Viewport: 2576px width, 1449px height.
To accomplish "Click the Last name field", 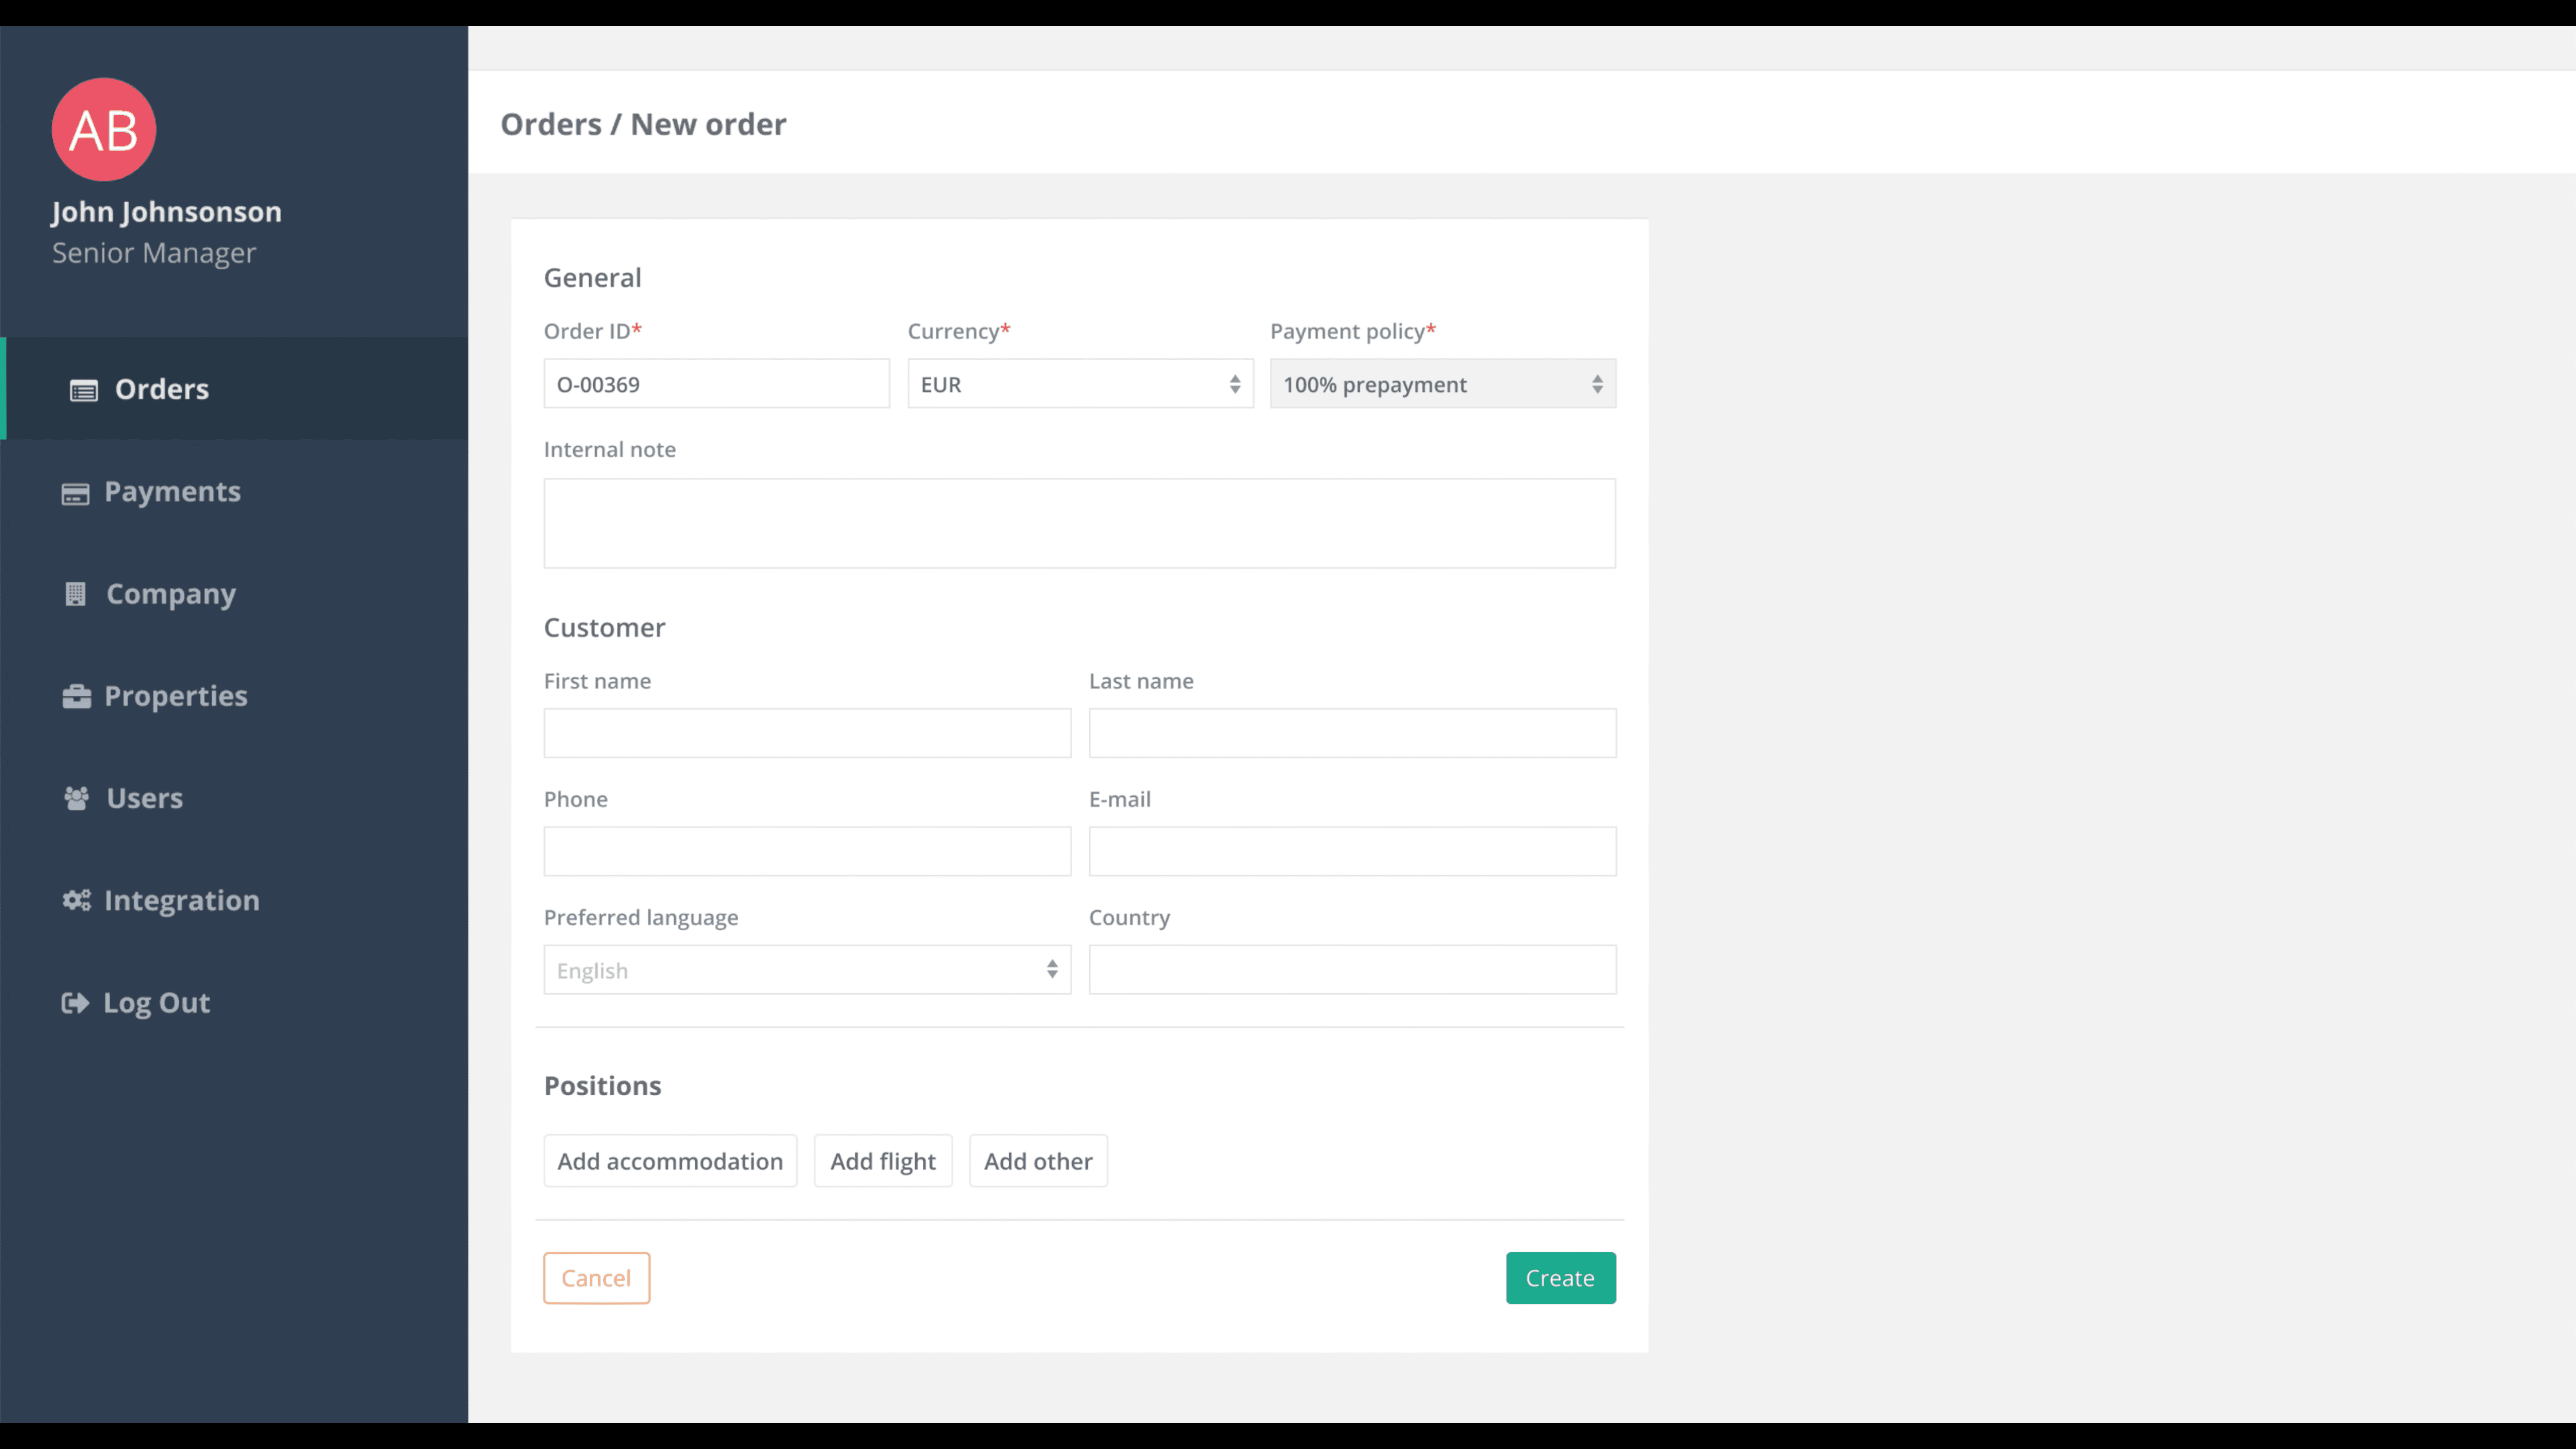I will coord(1352,733).
